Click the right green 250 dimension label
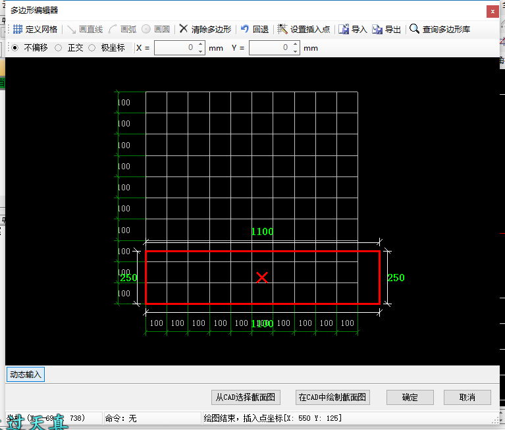This screenshot has width=505, height=430. click(x=396, y=278)
